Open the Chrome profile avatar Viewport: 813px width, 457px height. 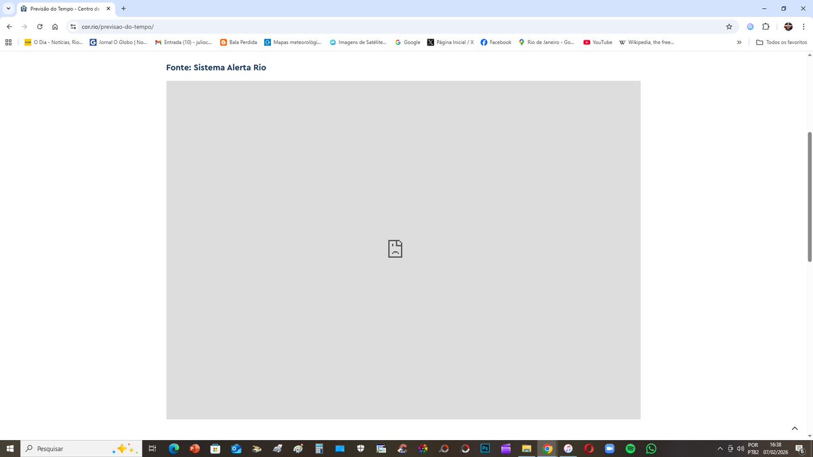click(x=788, y=26)
